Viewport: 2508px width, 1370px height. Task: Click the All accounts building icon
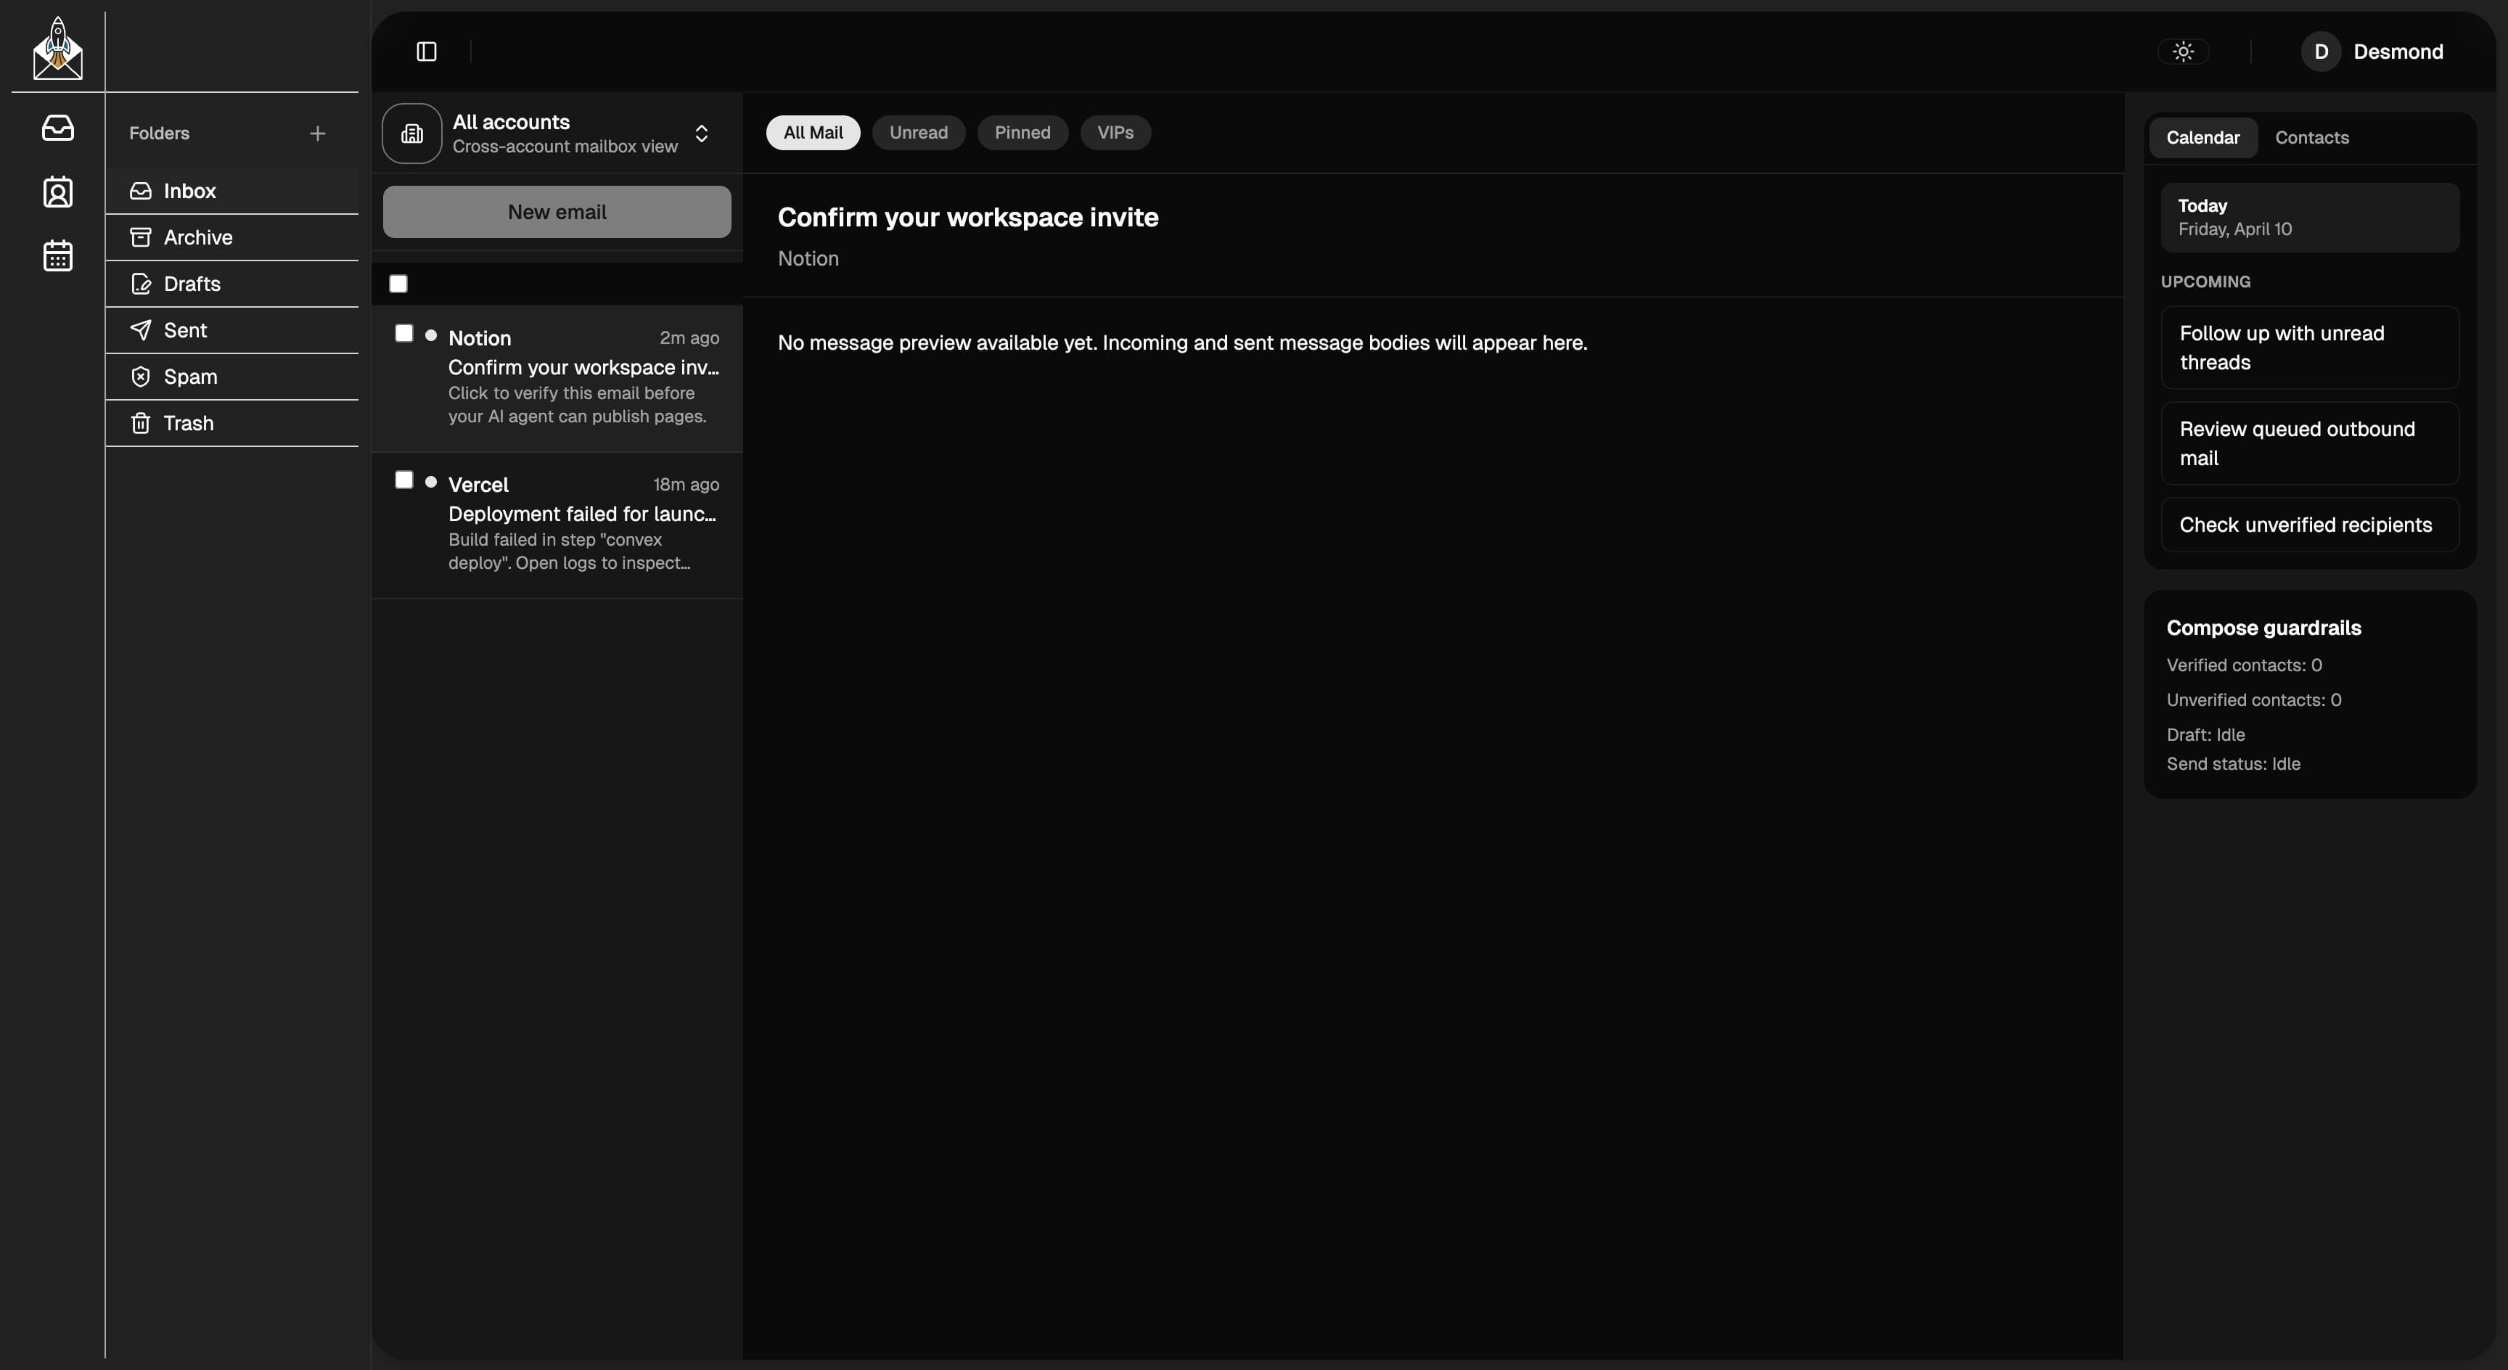[412, 134]
